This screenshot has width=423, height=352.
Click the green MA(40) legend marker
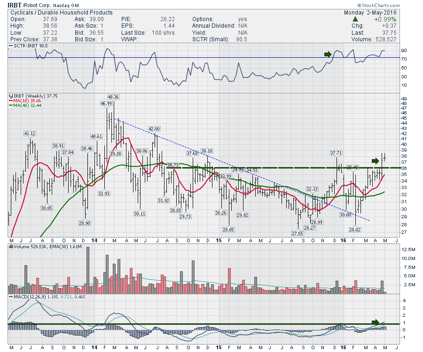point(11,106)
